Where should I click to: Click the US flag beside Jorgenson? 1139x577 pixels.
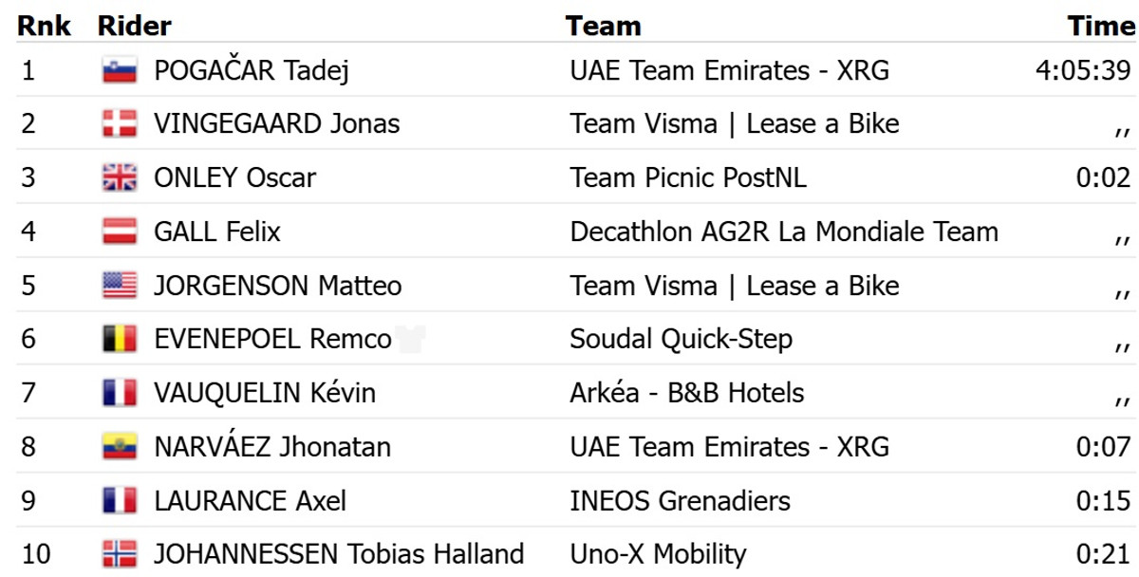pos(120,286)
